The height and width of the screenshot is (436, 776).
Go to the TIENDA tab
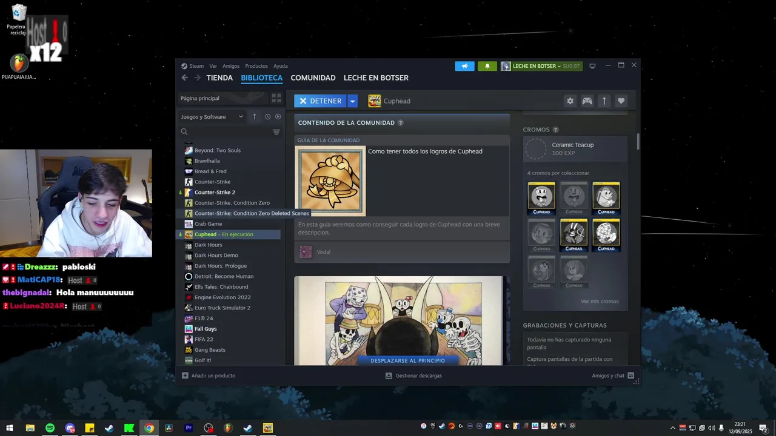219,78
